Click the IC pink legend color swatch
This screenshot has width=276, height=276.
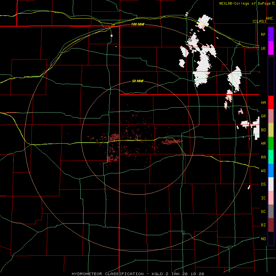coord(271,198)
